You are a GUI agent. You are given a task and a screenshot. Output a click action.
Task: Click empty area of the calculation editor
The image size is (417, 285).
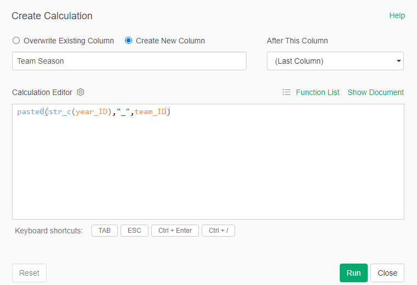(x=208, y=170)
